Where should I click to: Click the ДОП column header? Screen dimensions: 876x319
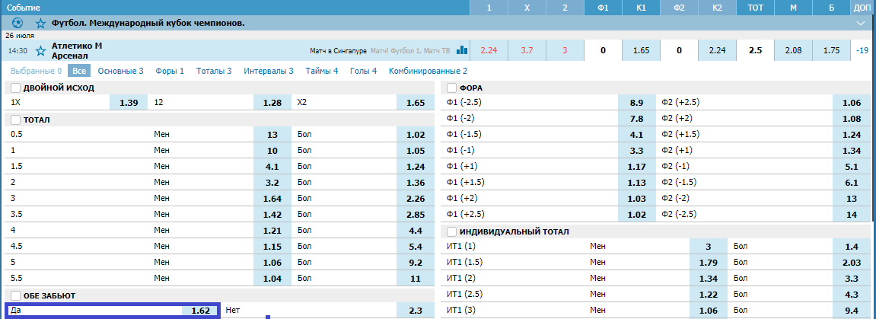click(x=862, y=8)
